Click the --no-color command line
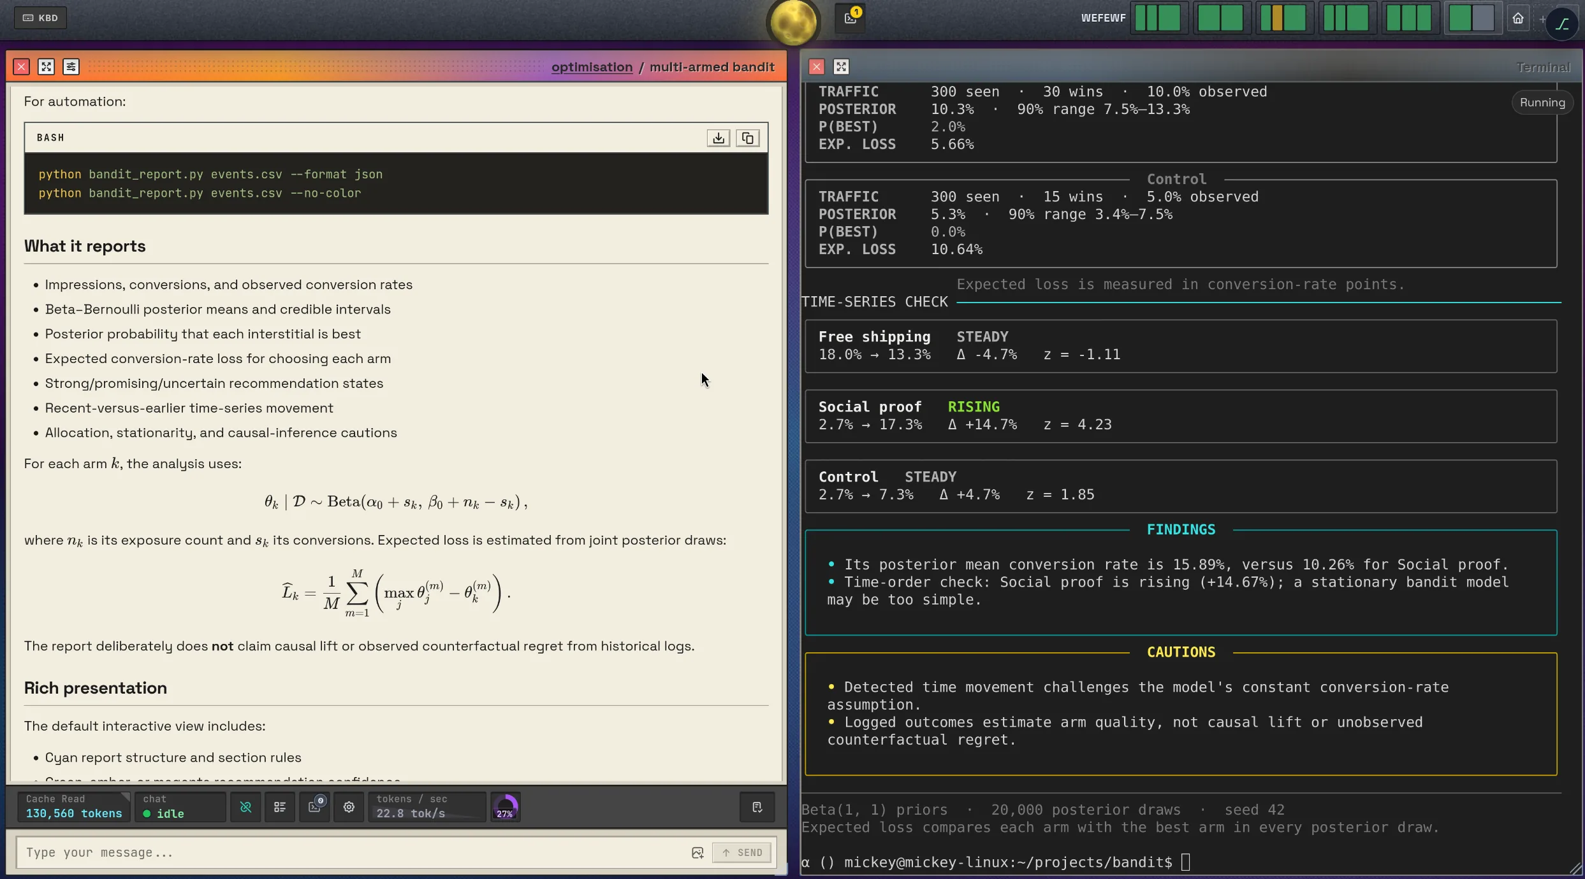Screen dimensions: 1585x879 click(x=200, y=193)
